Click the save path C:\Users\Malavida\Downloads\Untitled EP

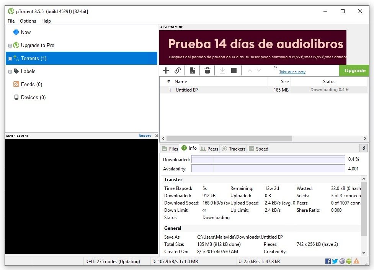tap(240, 237)
